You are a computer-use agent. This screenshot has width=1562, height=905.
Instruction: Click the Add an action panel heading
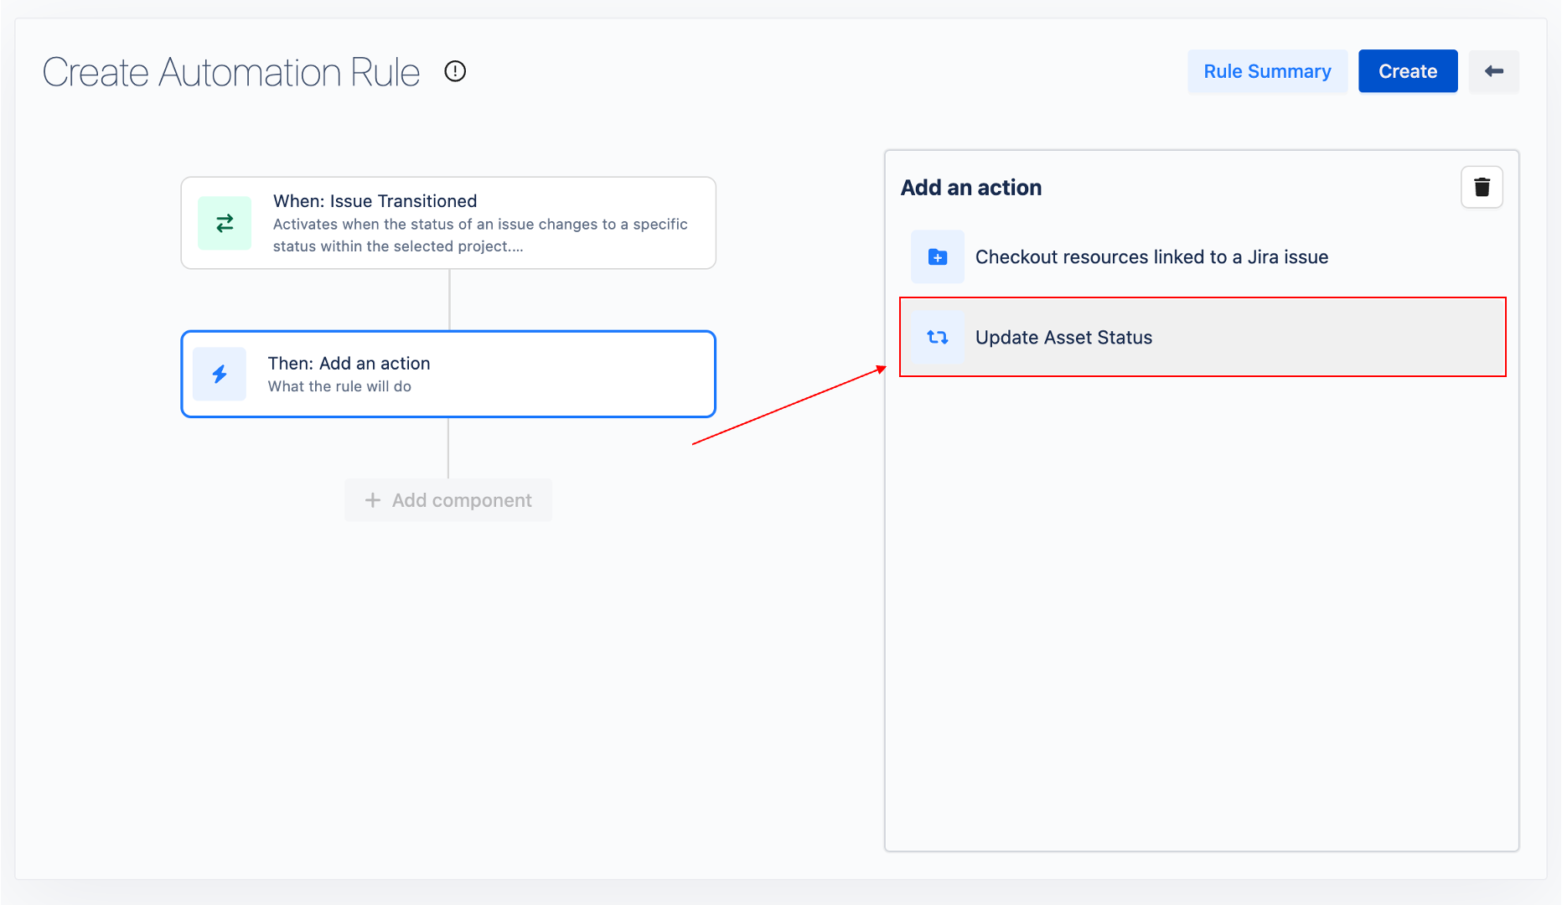[970, 188]
